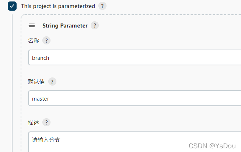Click the 'String Parameter' heading
The image size is (241, 152).
65,26
